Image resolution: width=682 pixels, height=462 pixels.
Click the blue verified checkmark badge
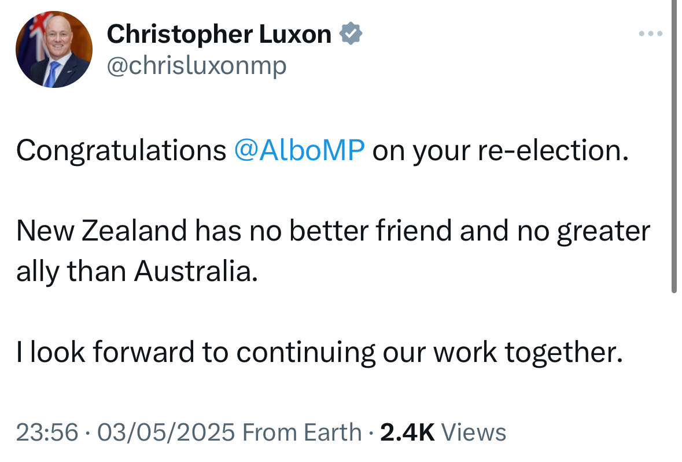pos(351,34)
